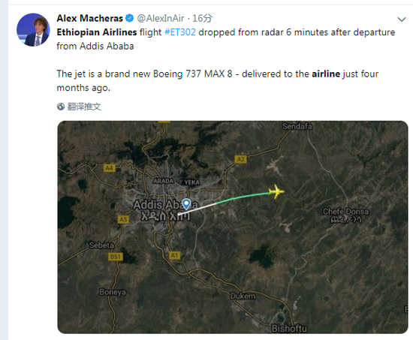This screenshot has width=413, height=340.
Task: Click the green flight path segment
Action: pos(243,197)
